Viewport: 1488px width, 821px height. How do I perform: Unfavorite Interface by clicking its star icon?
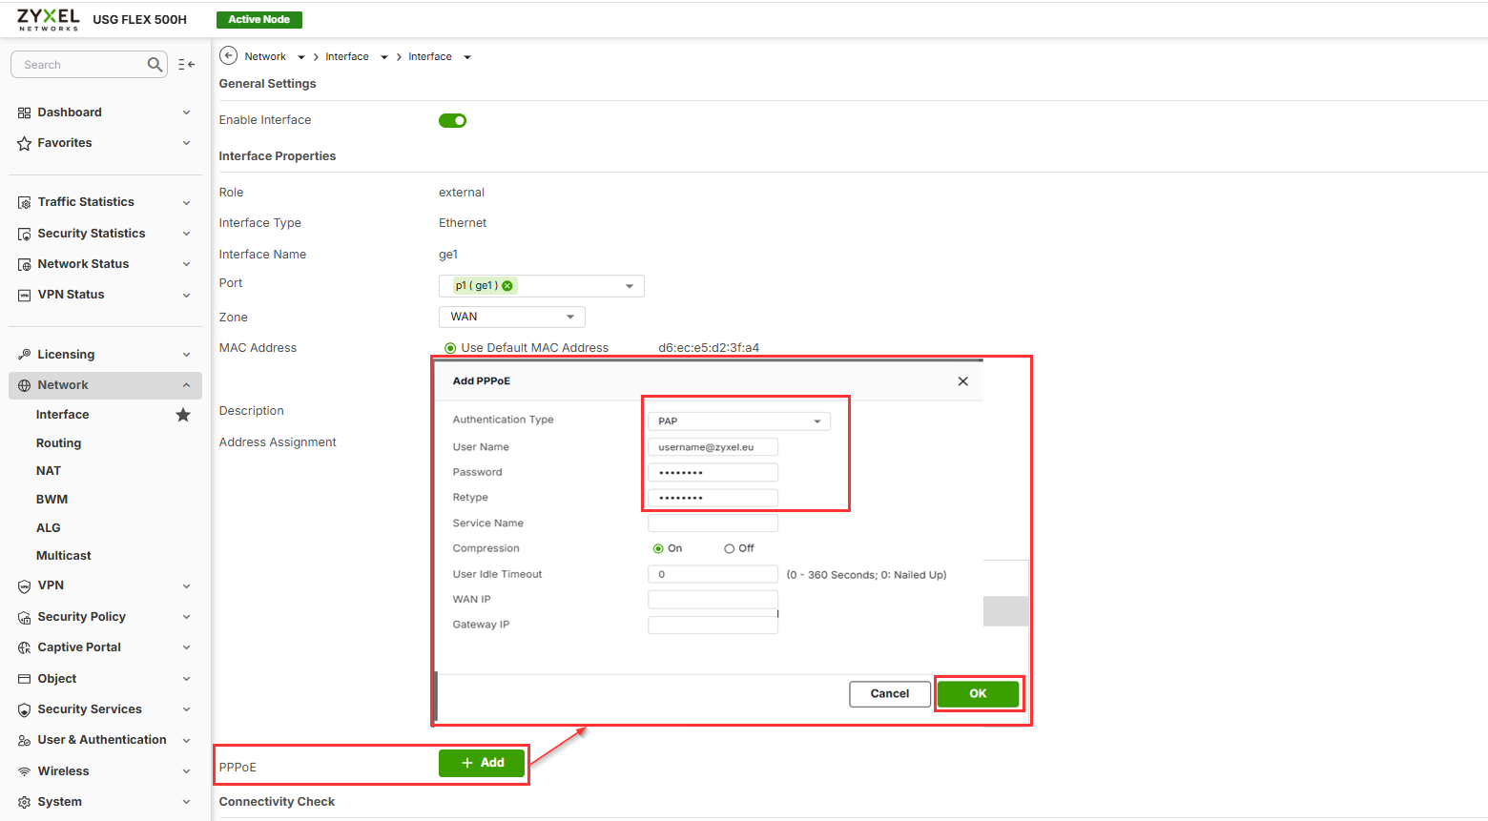[182, 414]
